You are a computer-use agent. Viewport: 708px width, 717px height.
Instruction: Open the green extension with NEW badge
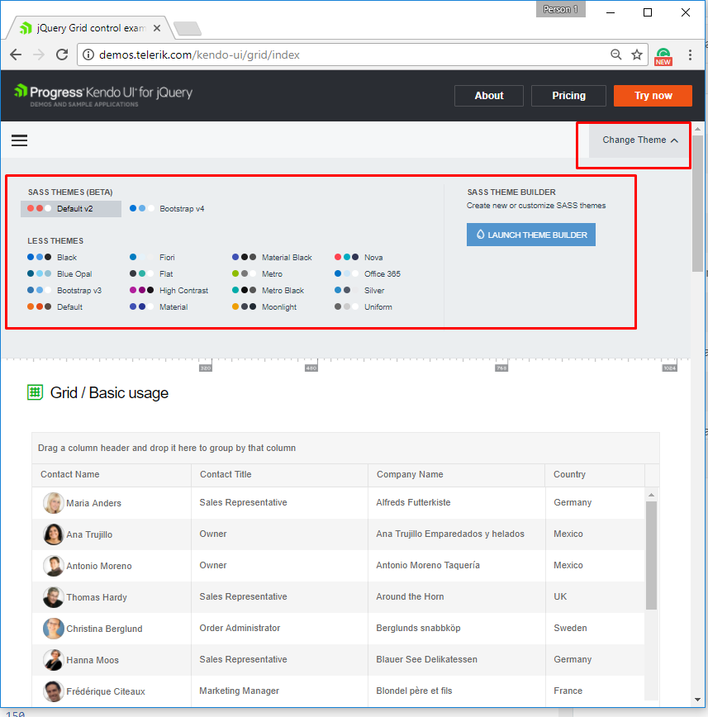point(663,57)
